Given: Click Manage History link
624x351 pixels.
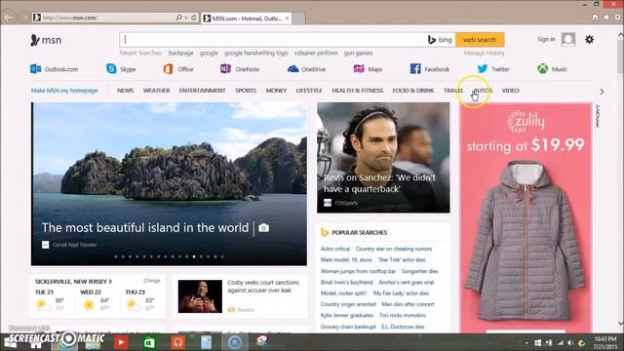Looking at the screenshot, I should (x=484, y=53).
